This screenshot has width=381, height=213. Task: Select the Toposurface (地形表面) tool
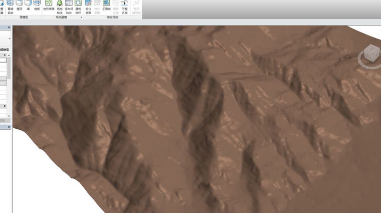click(49, 6)
